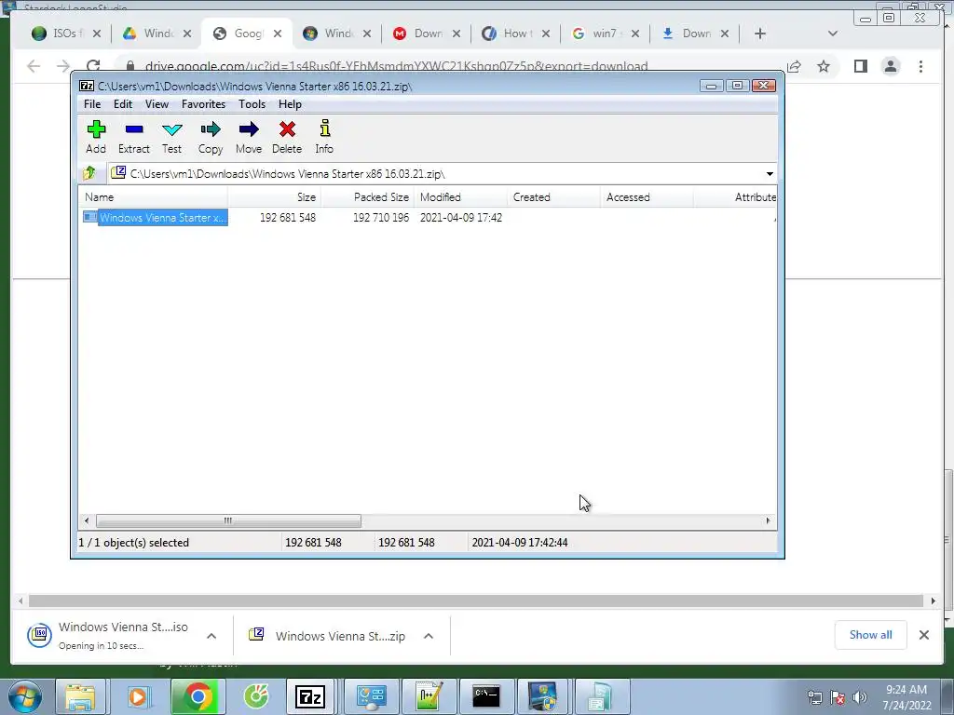Share this page icon in address bar
Screen dimensions: 954x715
click(x=794, y=66)
